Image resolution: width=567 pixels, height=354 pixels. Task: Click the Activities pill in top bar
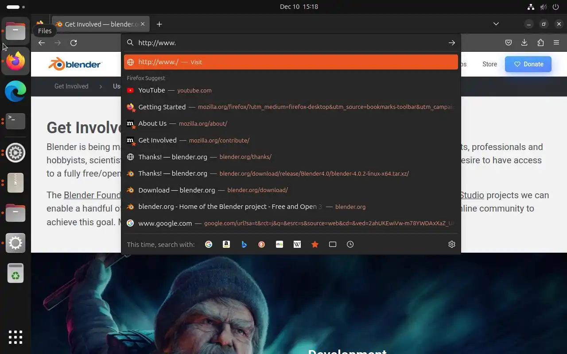pos(16,7)
